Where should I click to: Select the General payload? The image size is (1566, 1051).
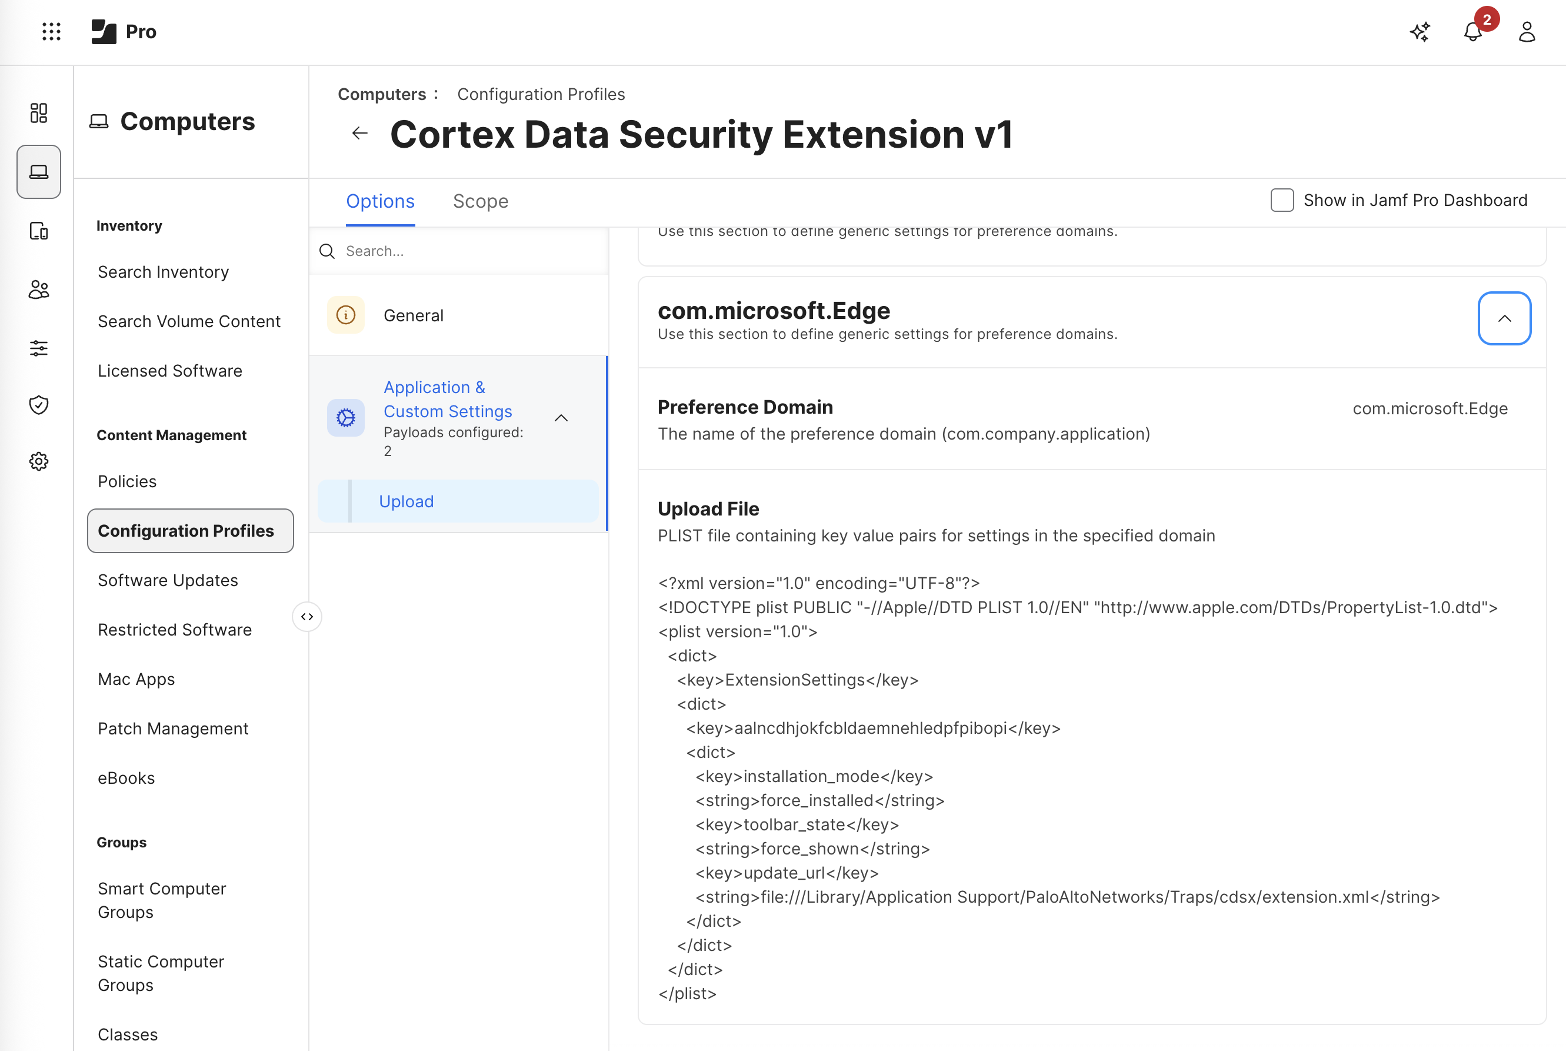(459, 315)
